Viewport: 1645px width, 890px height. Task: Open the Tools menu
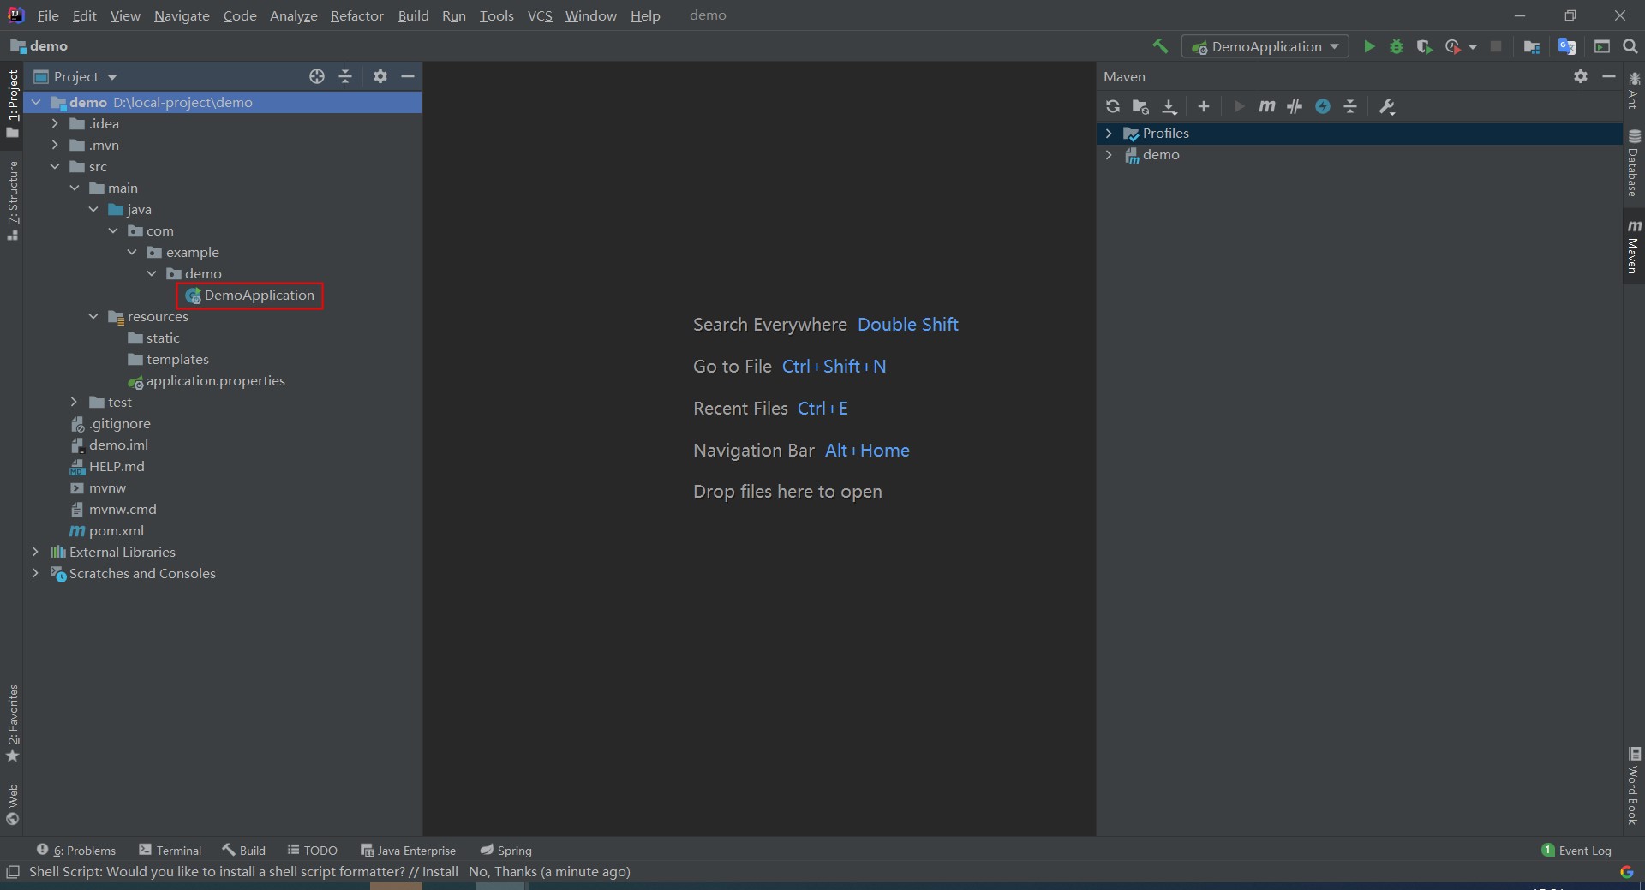pos(496,15)
